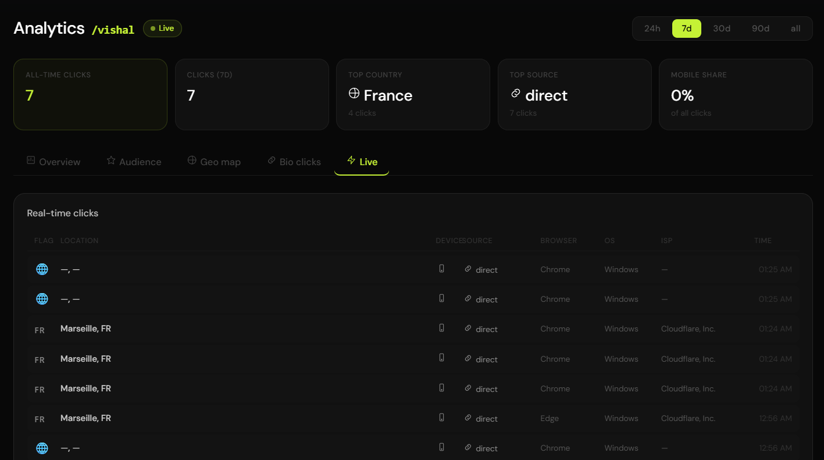
Task: Choose the 90d time range
Action: (761, 28)
